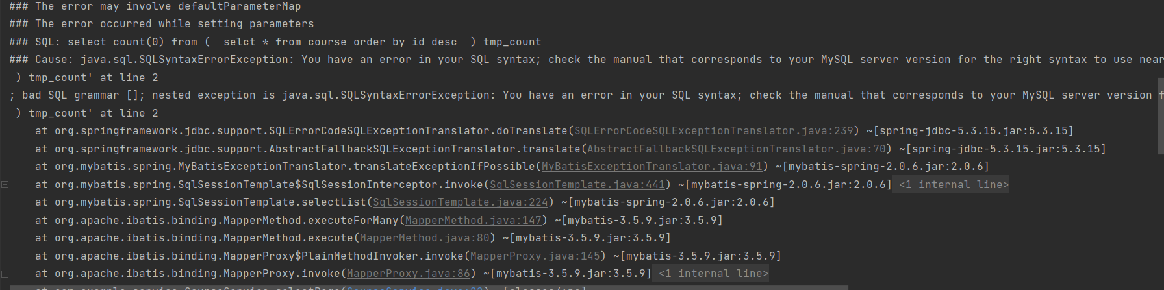The image size is (1164, 290).
Task: Click 'MapperProxy$PlainMethodInvoker.invoke' text
Action: 344,256
